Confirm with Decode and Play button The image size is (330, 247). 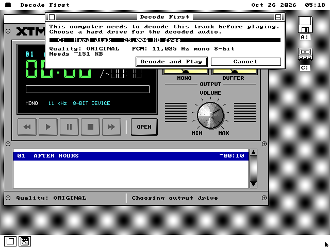tap(172, 62)
